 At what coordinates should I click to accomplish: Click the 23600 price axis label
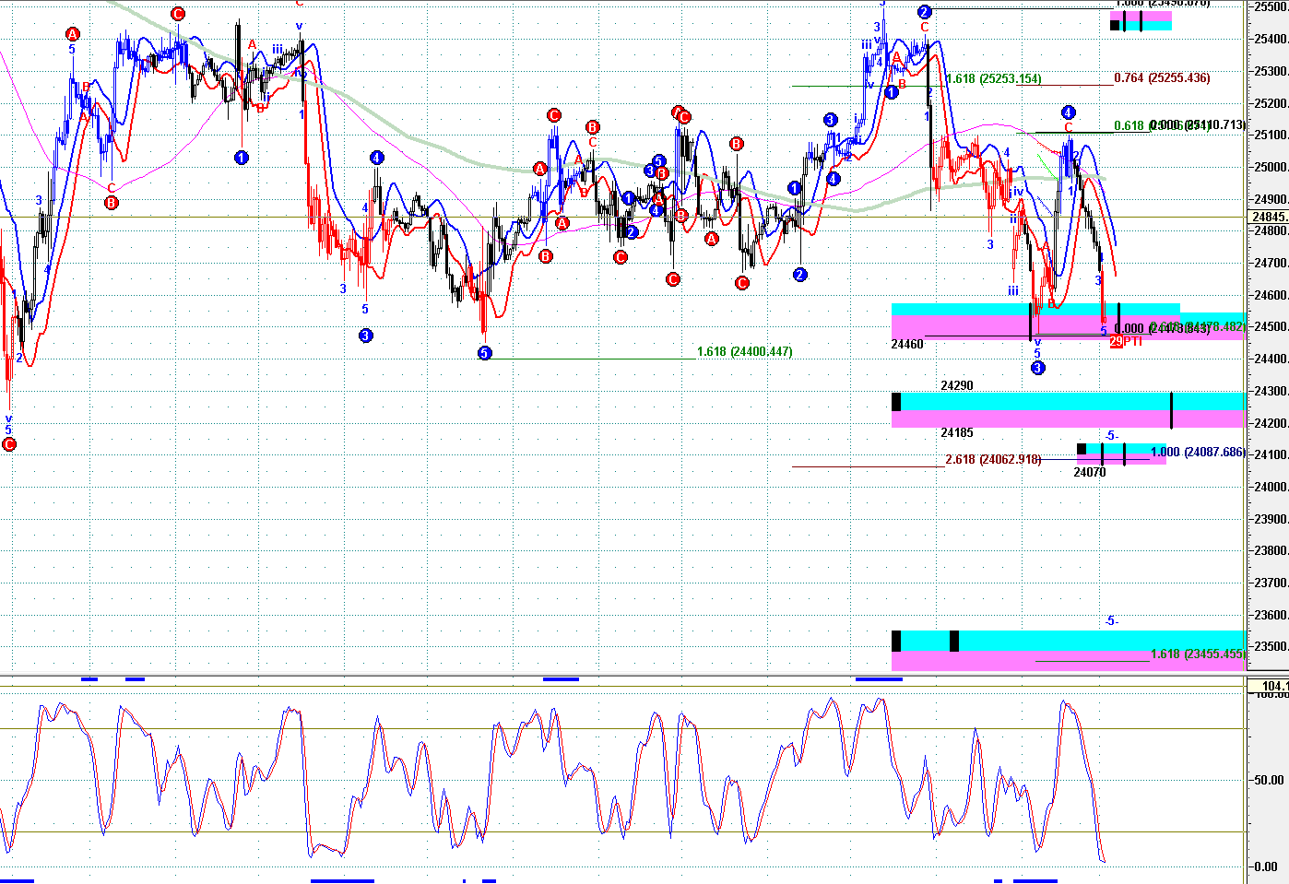1271,615
